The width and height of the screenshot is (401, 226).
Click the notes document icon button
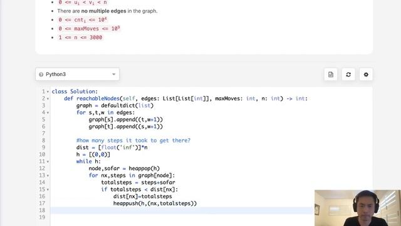331,75
